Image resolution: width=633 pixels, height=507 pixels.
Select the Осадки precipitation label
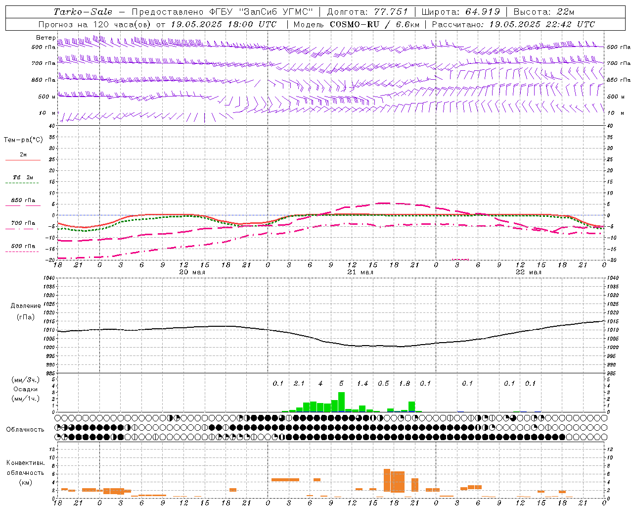click(x=25, y=389)
